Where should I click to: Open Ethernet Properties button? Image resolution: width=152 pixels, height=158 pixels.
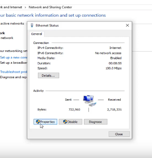click(x=45, y=122)
